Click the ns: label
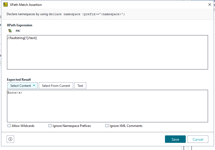Viewport: 215px width, 150px height. tap(18, 31)
